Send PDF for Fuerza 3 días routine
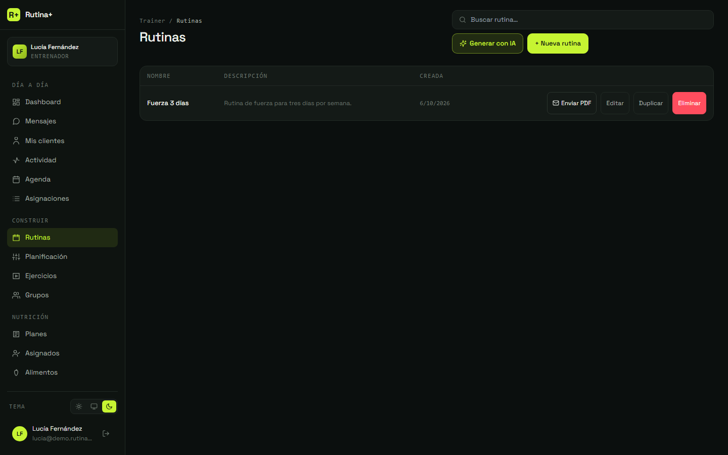 pyautogui.click(x=572, y=103)
